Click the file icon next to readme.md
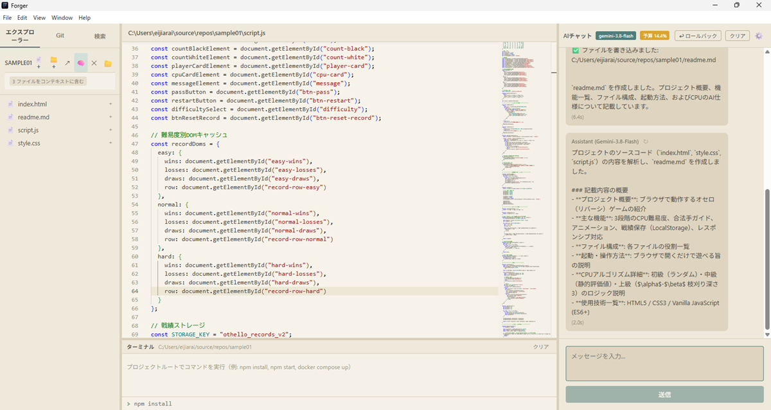The height and width of the screenshot is (410, 771). point(11,117)
